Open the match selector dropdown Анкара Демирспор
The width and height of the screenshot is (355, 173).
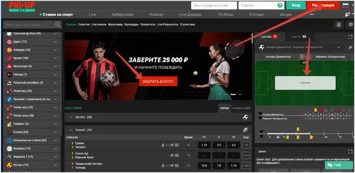coord(300,47)
